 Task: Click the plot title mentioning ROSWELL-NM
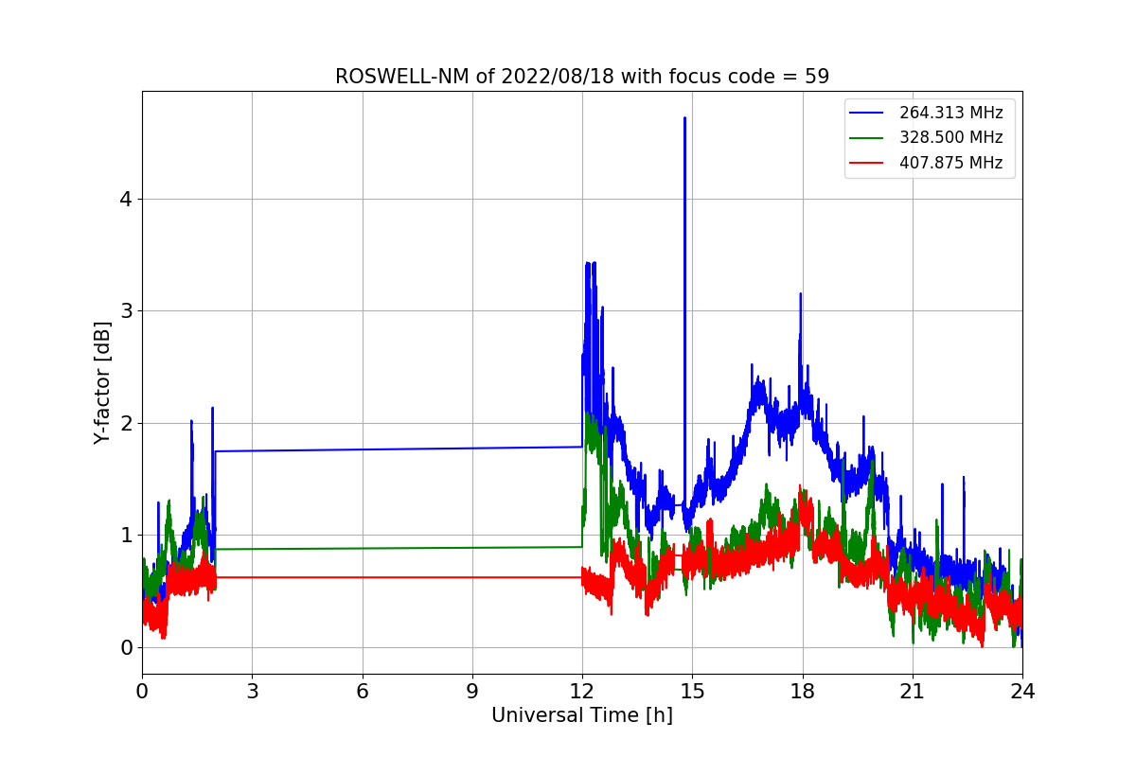[582, 77]
